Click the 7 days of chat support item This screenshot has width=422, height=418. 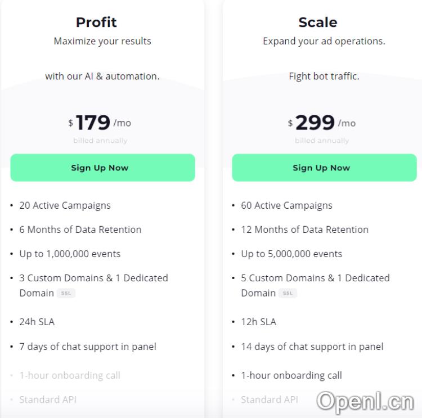click(88, 347)
